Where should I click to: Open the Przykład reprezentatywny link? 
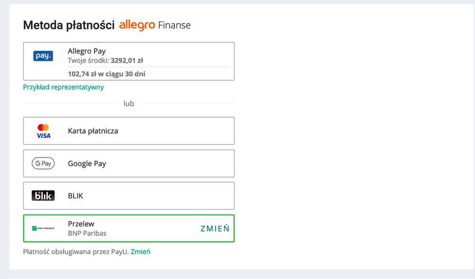pyautogui.click(x=63, y=87)
